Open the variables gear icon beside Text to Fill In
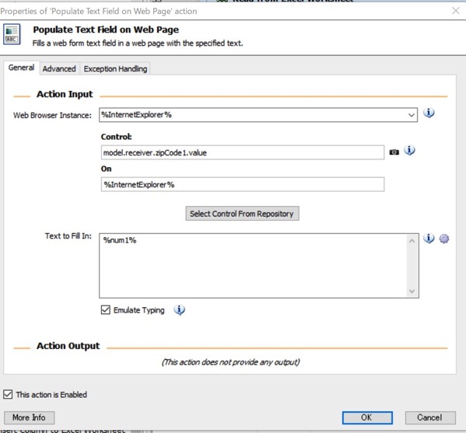 pyautogui.click(x=444, y=239)
